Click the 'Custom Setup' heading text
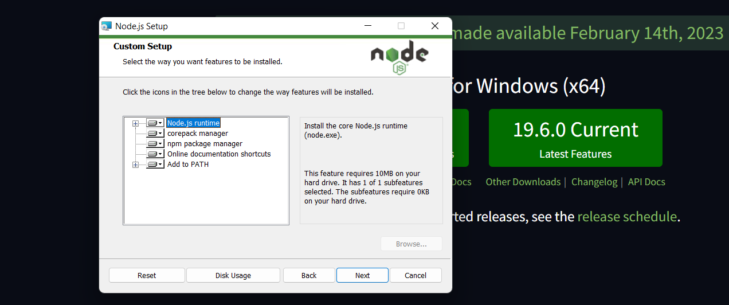The height and width of the screenshot is (305, 729). (143, 46)
